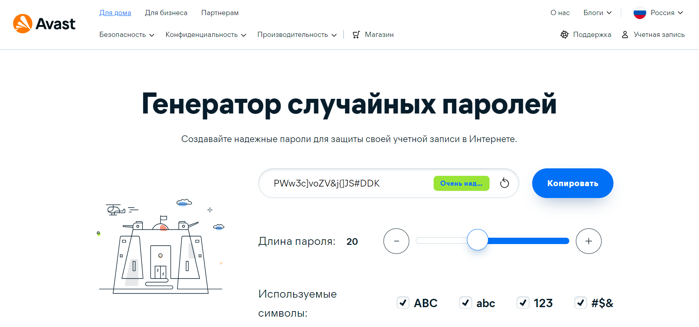Expand the Производительность menu

297,35
